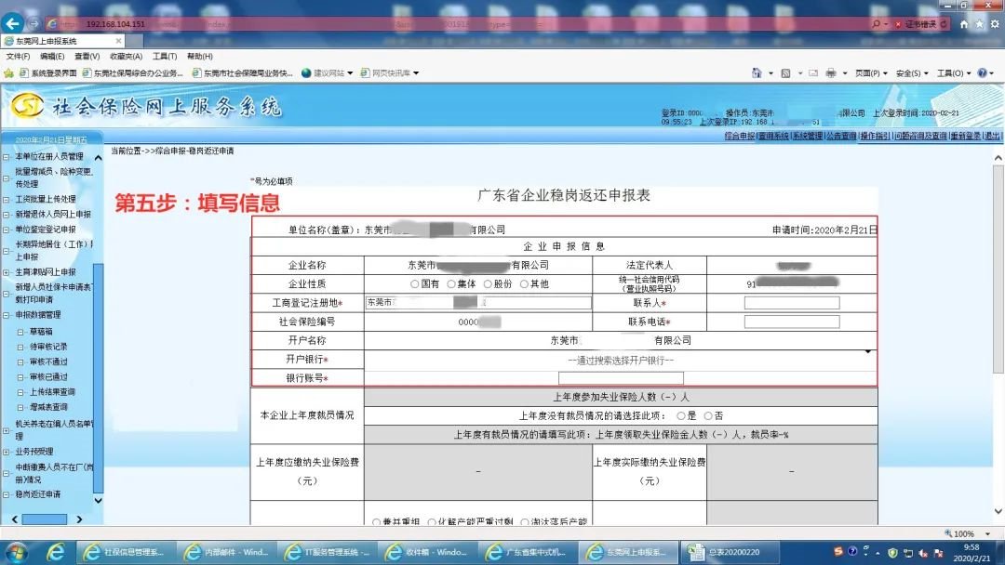
Task: Click the help question mark icon
Action: click(x=982, y=73)
